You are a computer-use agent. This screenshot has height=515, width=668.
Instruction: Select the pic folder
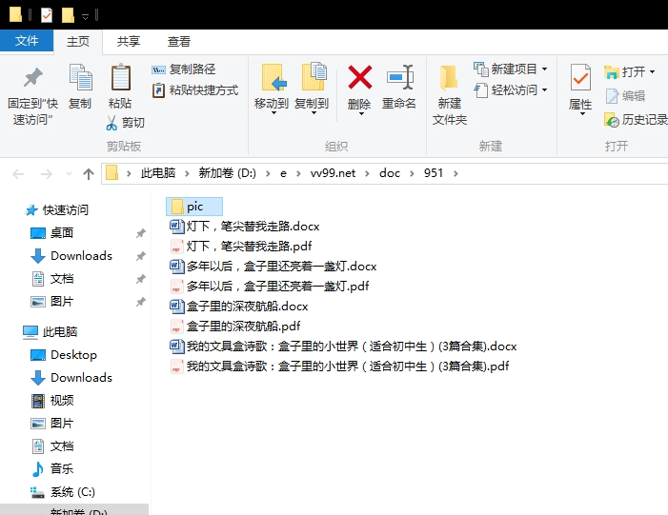[x=194, y=207]
